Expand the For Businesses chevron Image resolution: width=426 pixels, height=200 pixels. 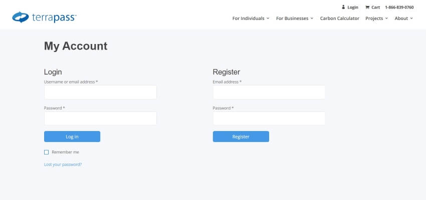312,18
